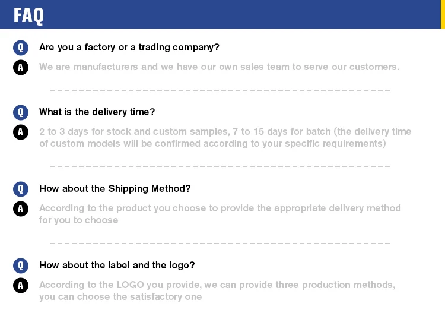This screenshot has height=335, width=445.
Task: Select the question about factory or trading company
Action: point(129,48)
